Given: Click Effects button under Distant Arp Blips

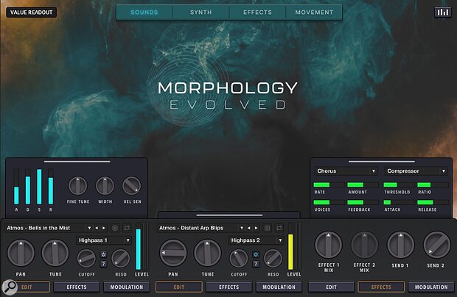Looking at the screenshot, I should [x=228, y=287].
